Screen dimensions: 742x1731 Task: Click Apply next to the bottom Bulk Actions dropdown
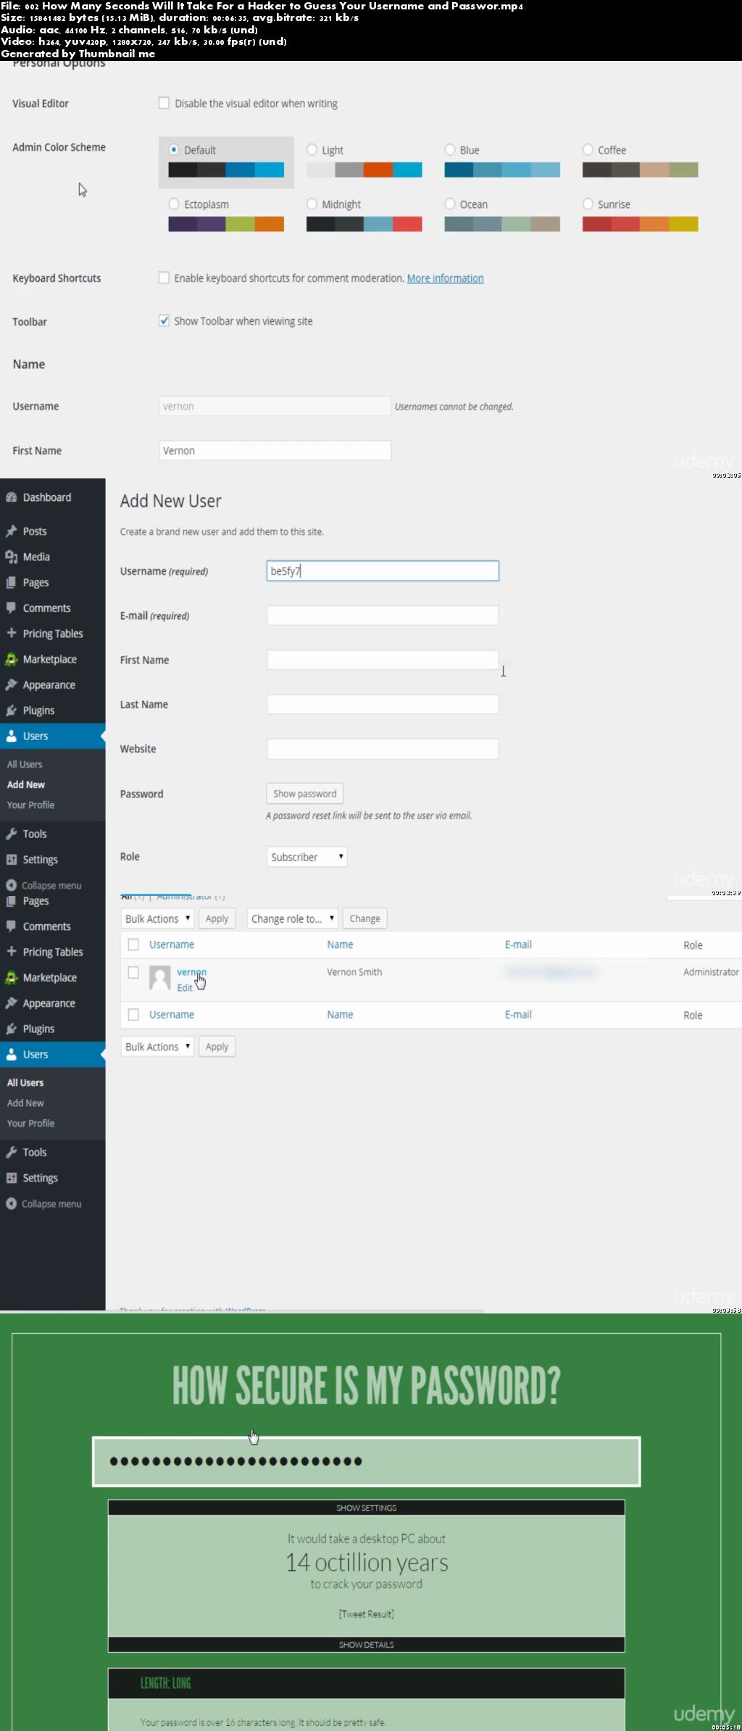tap(217, 1047)
